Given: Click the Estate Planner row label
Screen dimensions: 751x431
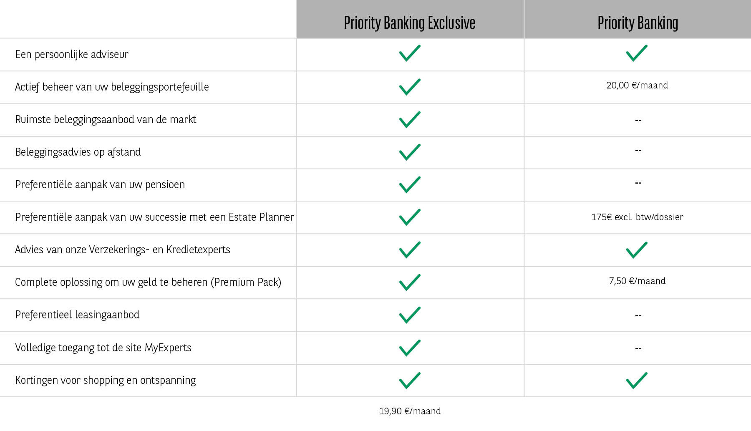Looking at the screenshot, I should pyautogui.click(x=154, y=217).
